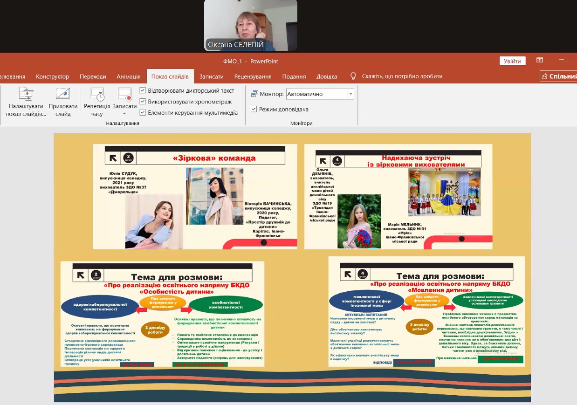Viewport: 577px width, 405px height.
Task: Click the 'Записати' record slideshow icon
Action: pyautogui.click(x=124, y=95)
